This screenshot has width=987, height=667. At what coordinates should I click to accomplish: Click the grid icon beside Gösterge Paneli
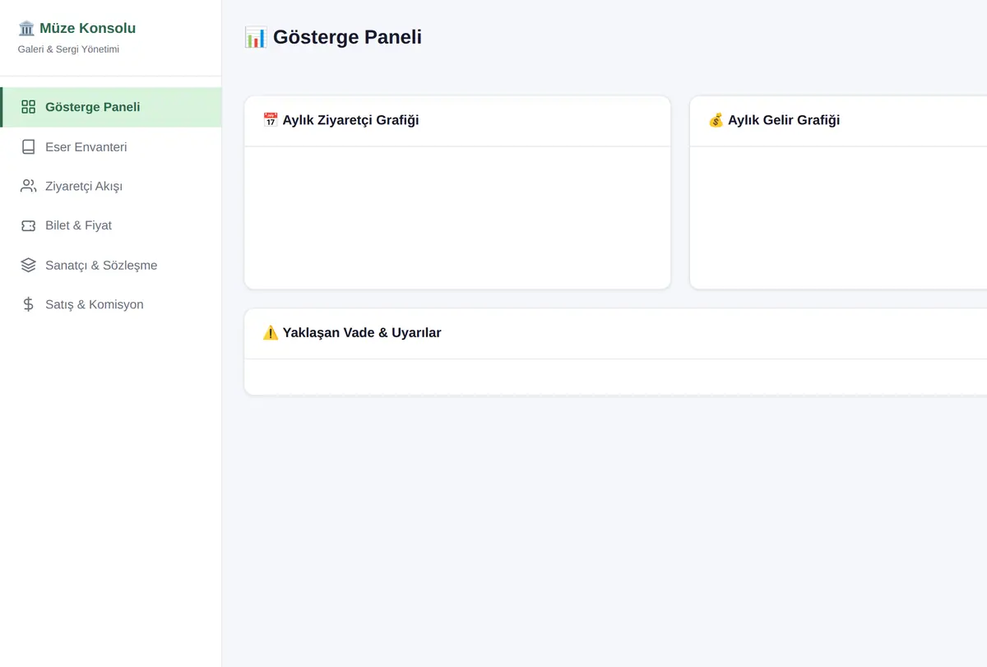[28, 107]
